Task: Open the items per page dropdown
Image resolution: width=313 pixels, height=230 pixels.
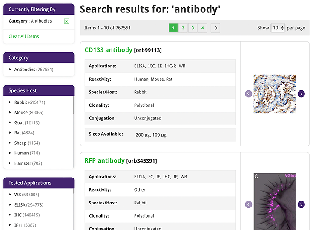Action: tap(278, 28)
